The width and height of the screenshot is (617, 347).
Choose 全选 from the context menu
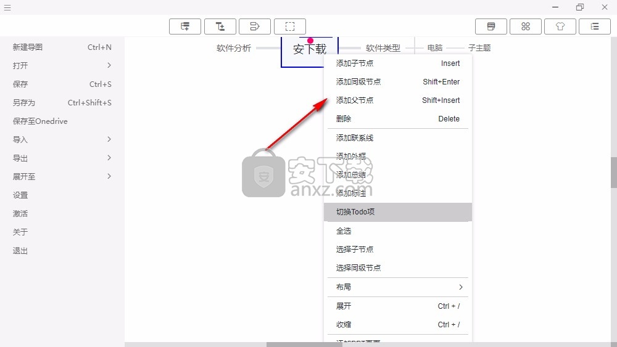[398, 231]
